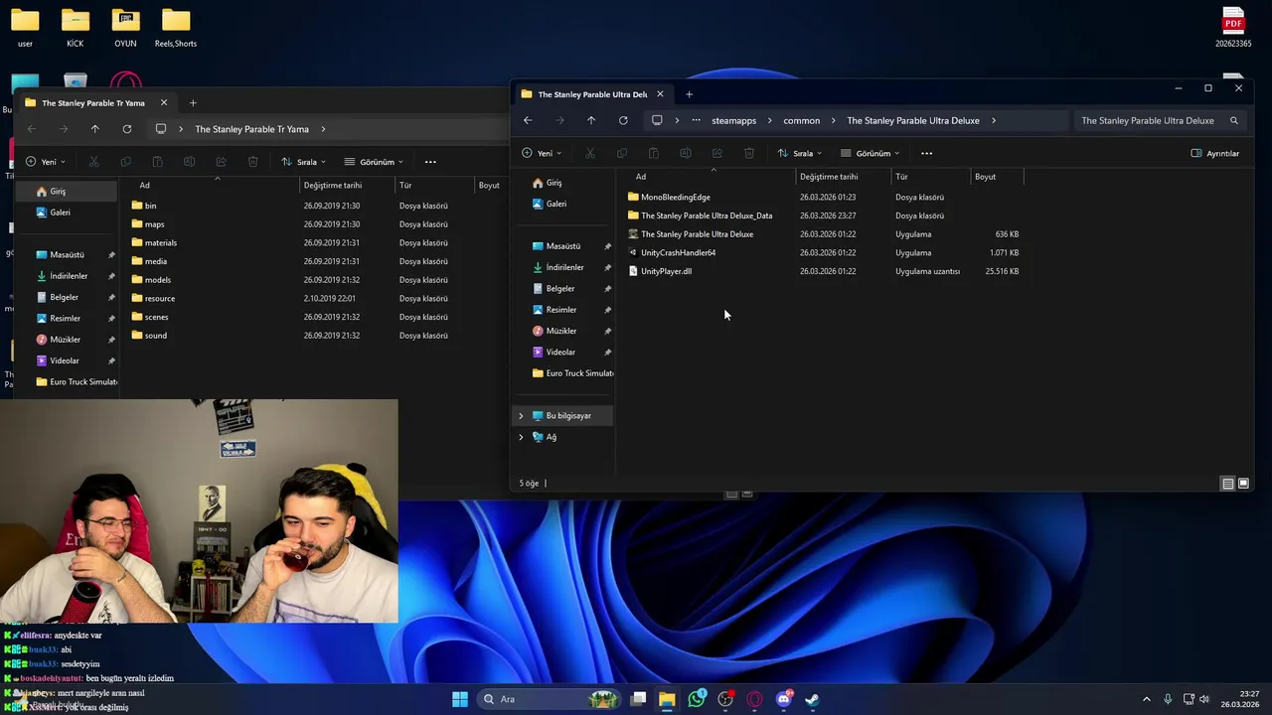This screenshot has height=715, width=1272.
Task: Select UnityPlayer.dll file
Action: click(666, 271)
